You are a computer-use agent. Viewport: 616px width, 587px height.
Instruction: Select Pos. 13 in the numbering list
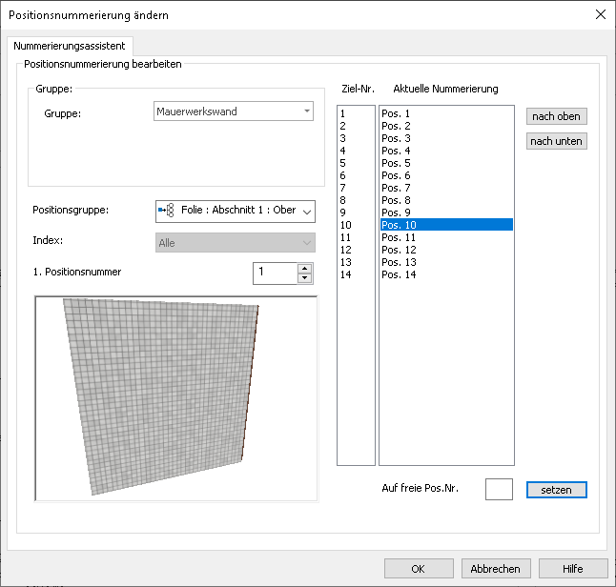pyautogui.click(x=446, y=262)
